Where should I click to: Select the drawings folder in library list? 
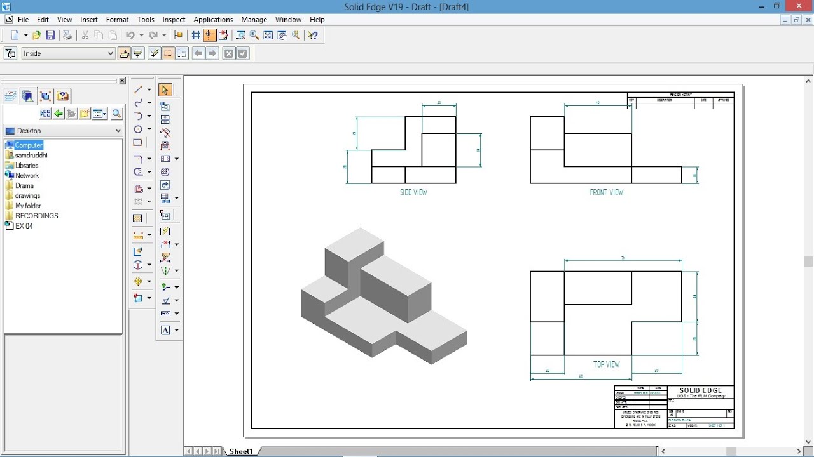click(x=27, y=195)
